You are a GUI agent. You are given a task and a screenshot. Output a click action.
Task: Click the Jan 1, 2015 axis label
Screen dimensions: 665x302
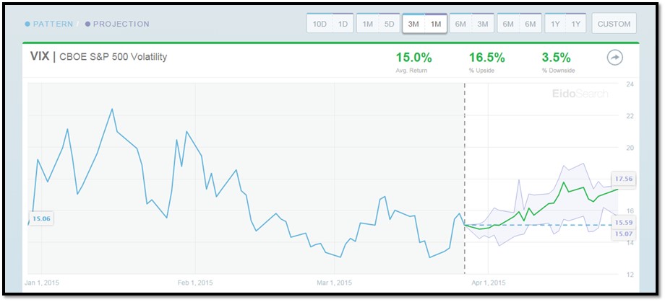click(x=43, y=282)
